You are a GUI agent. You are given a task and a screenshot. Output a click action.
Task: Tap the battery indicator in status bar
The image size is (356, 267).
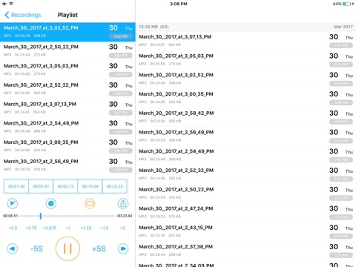click(x=347, y=4)
